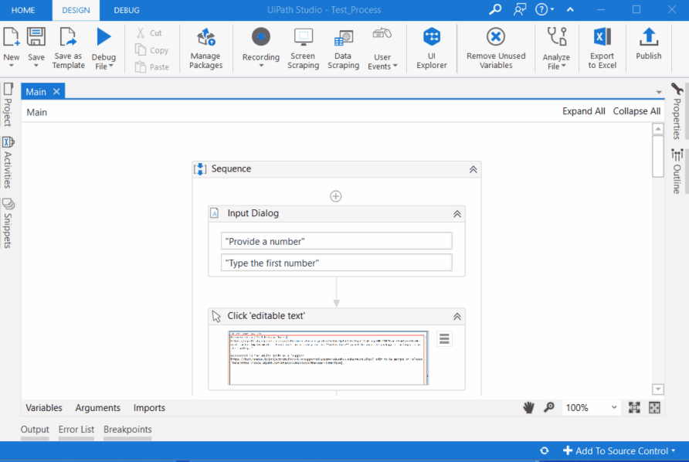Open the Activities panel from the left sidebar
689x462 pixels.
coord(8,158)
